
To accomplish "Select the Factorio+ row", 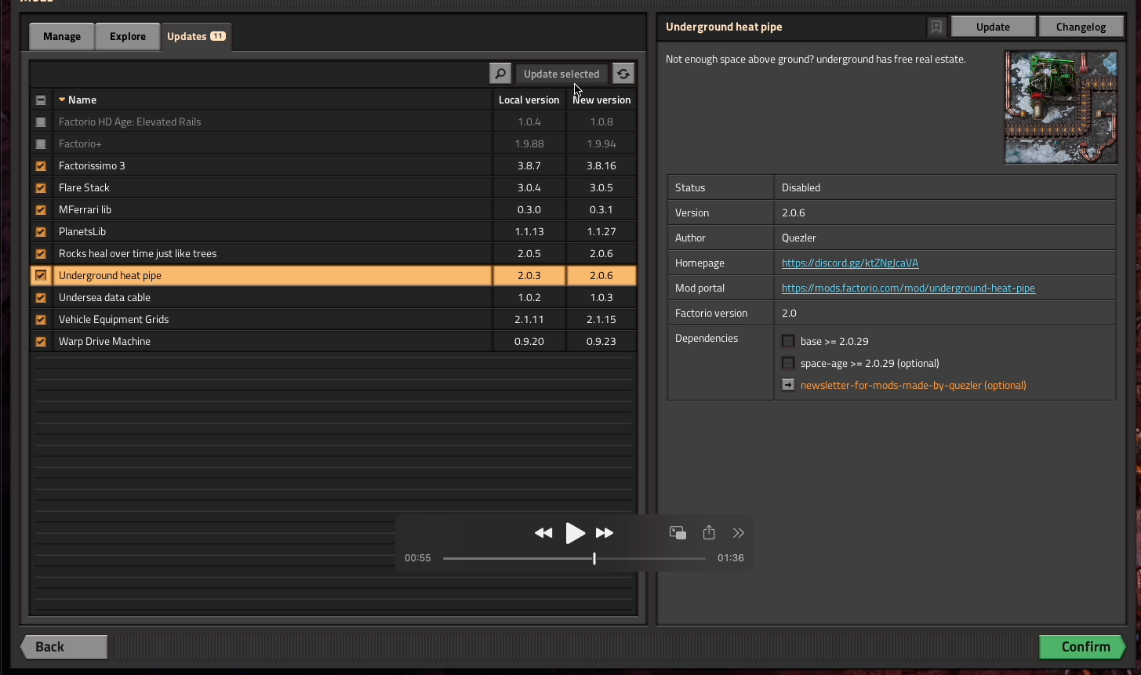I will tap(333, 143).
